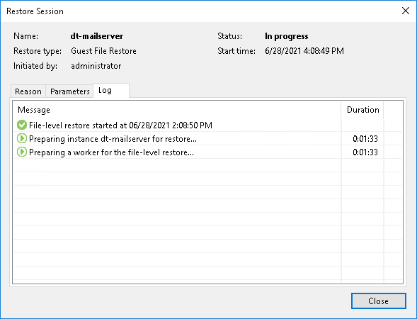Click the 0:01:33 duration of Preparing instance
The height and width of the screenshot is (319, 417).
pyautogui.click(x=365, y=139)
